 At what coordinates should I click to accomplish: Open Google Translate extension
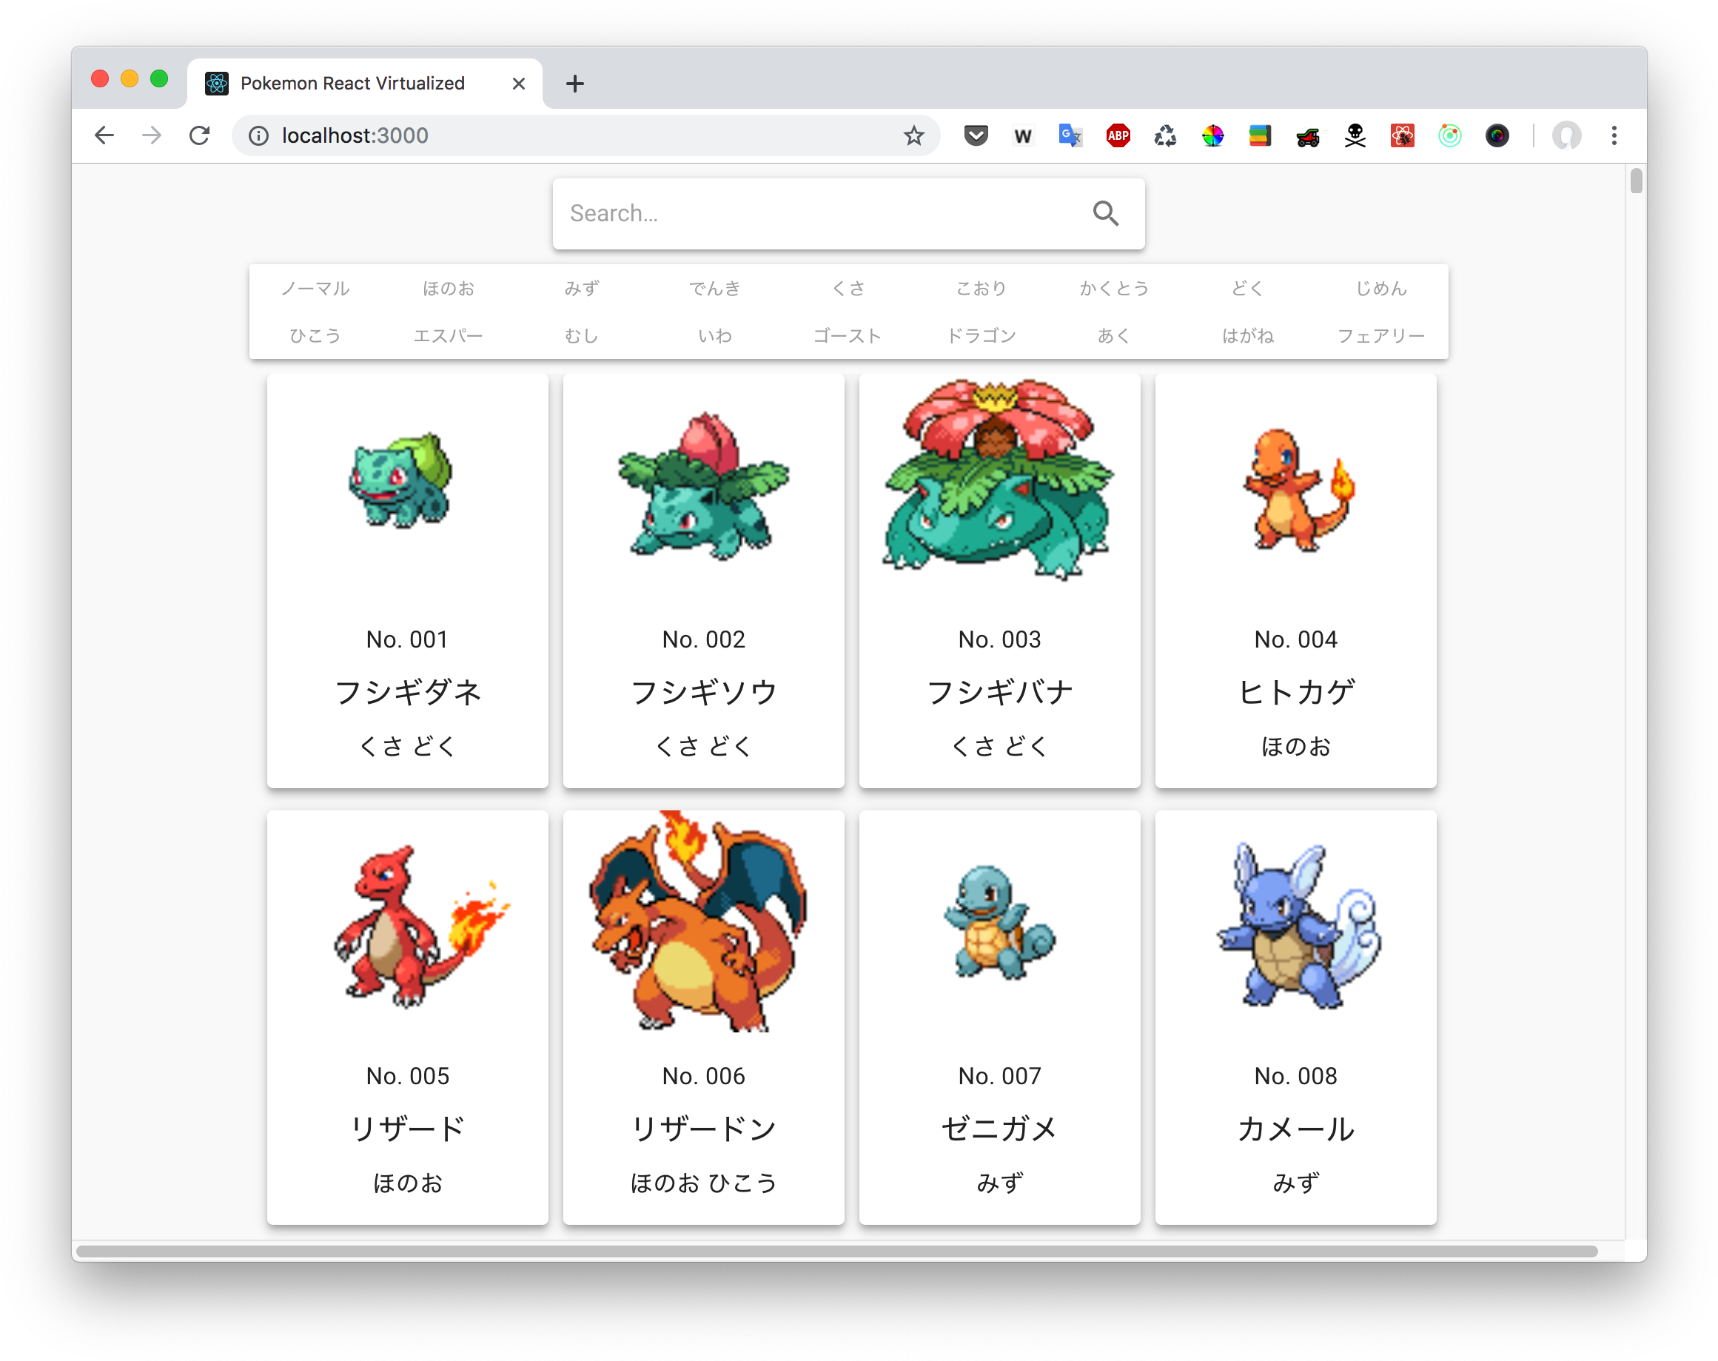1070,135
